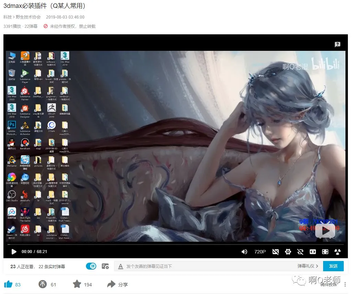
Task: Open the three-dot more options menu
Action: coord(345,284)
